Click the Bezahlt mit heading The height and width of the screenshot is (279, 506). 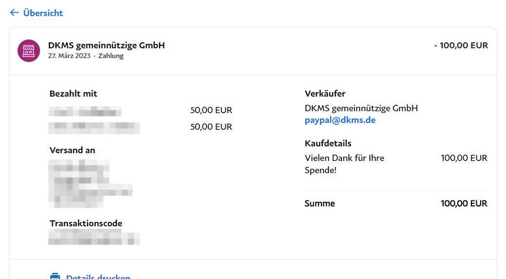click(x=73, y=94)
